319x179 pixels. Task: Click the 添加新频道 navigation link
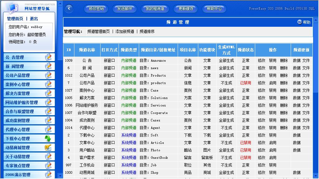click(124, 31)
